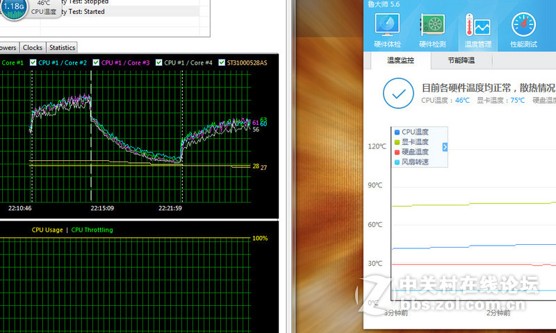Viewport: 556px width, 333px height.
Task: Click the CPU温度 blue legend swatch
Action: [397, 132]
